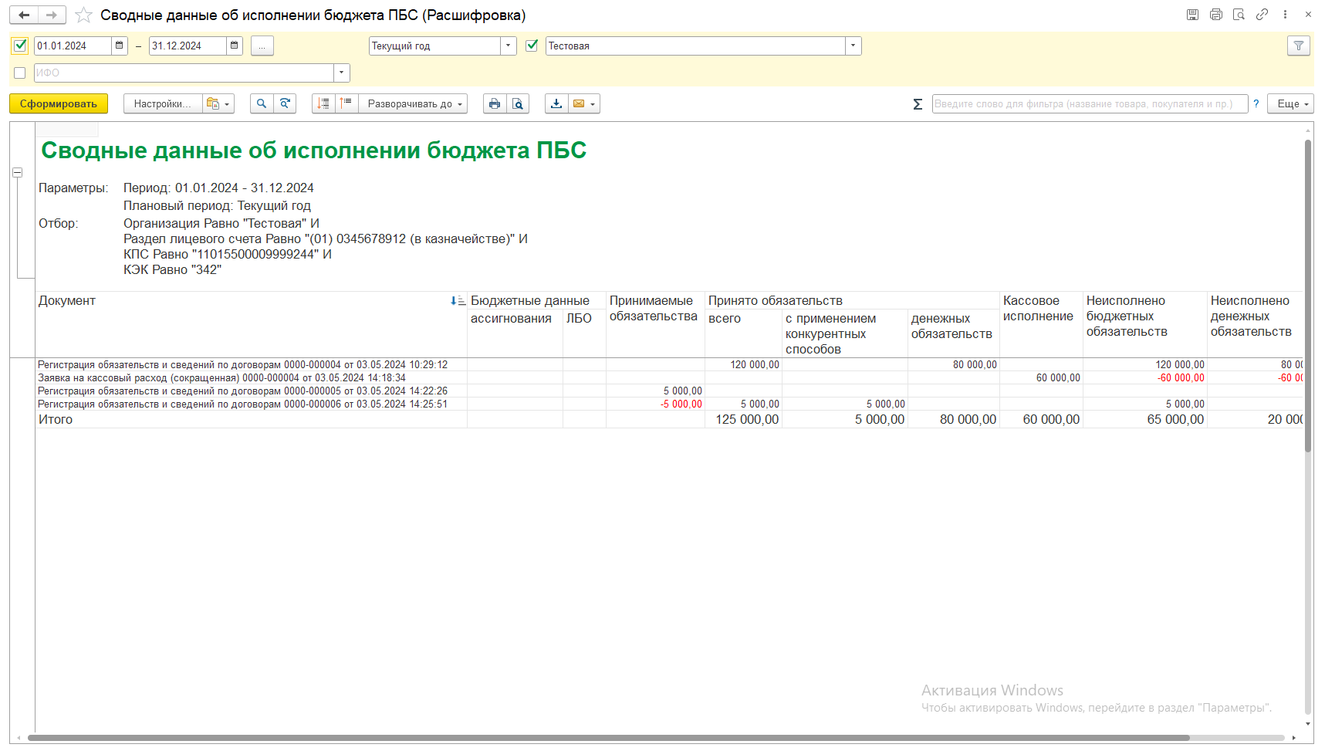Click the ellipsis period selection button
1325x751 pixels.
click(x=262, y=46)
